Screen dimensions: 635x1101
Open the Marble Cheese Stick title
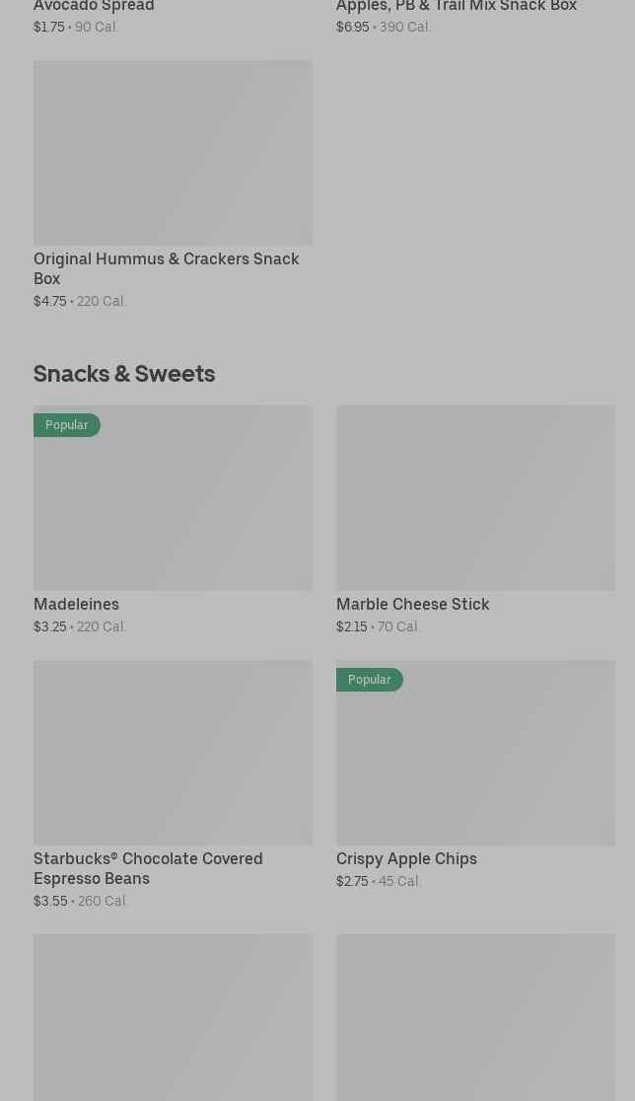(x=412, y=604)
